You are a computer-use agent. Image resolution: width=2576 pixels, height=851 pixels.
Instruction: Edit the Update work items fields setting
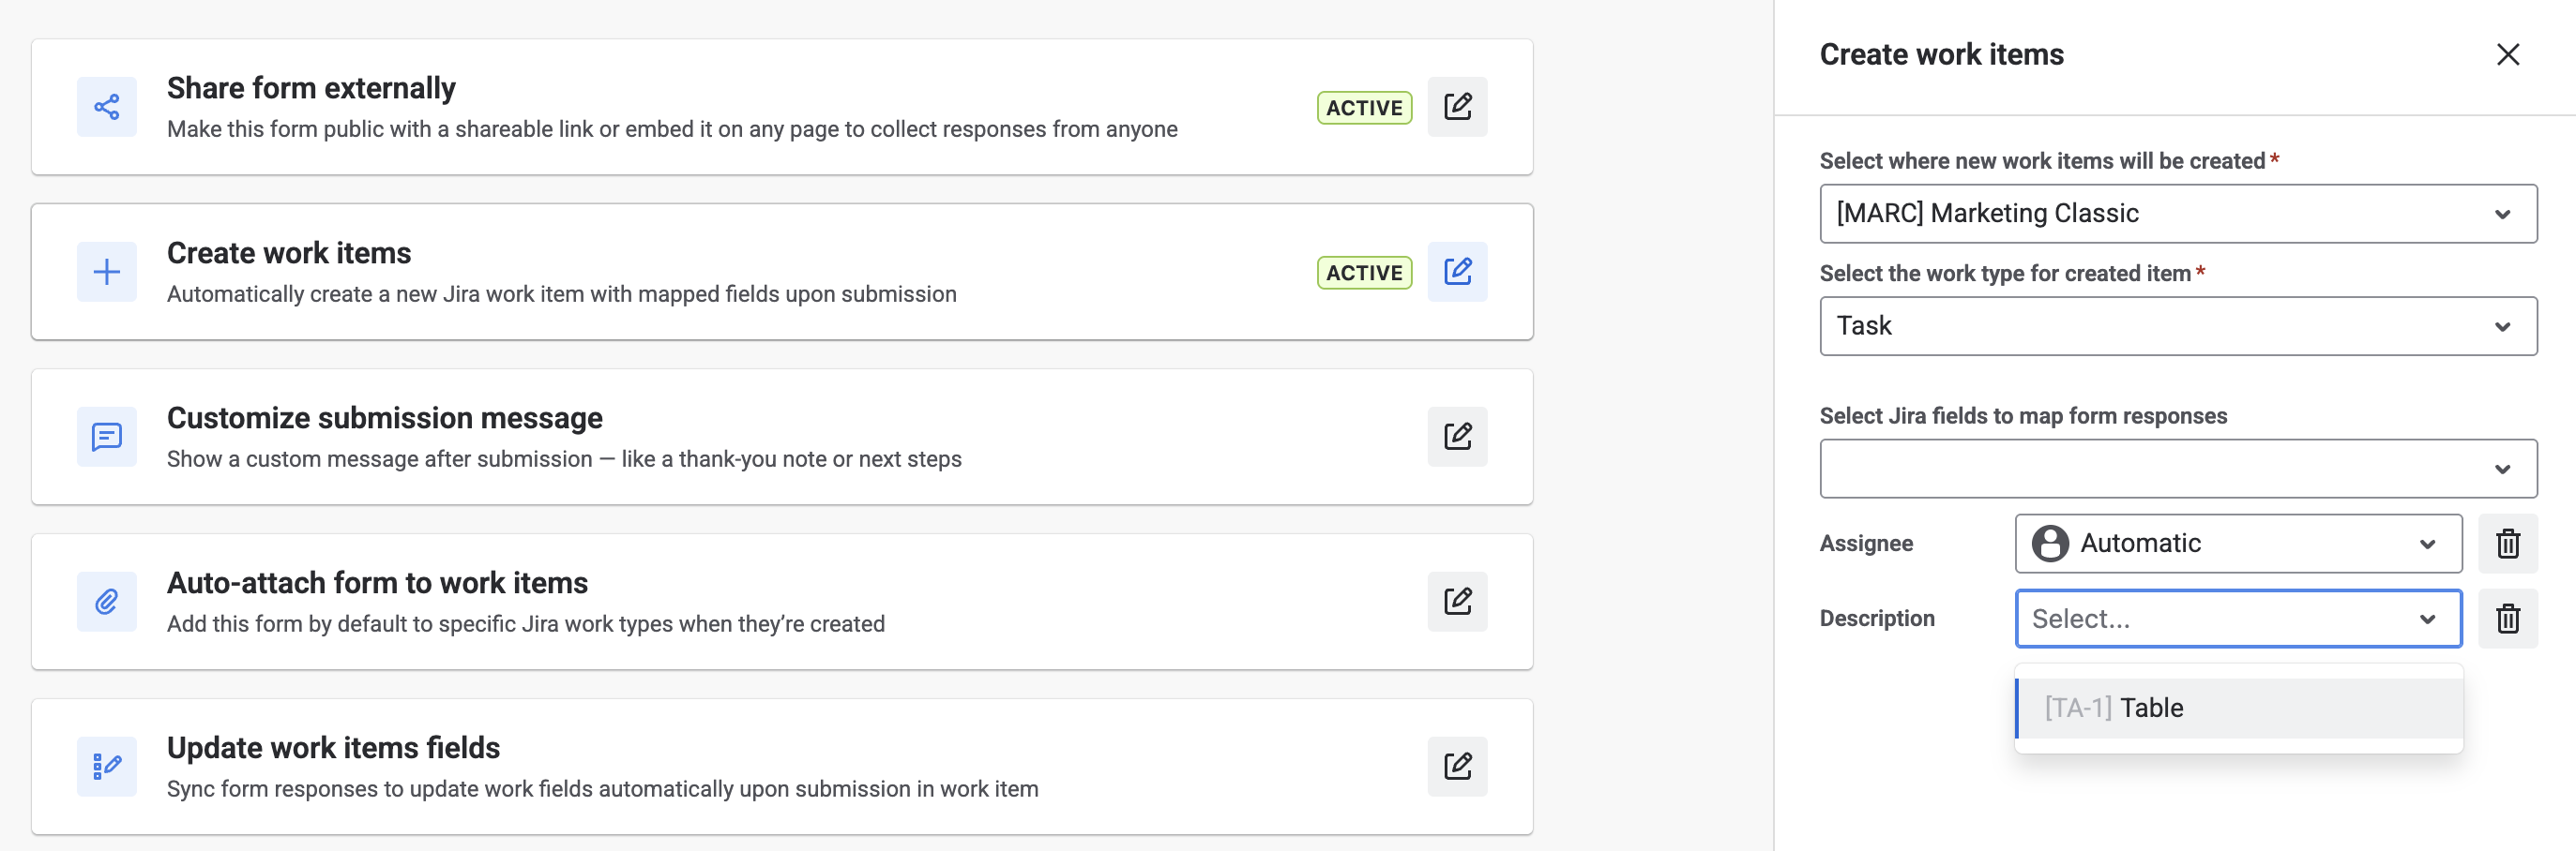point(1457,766)
